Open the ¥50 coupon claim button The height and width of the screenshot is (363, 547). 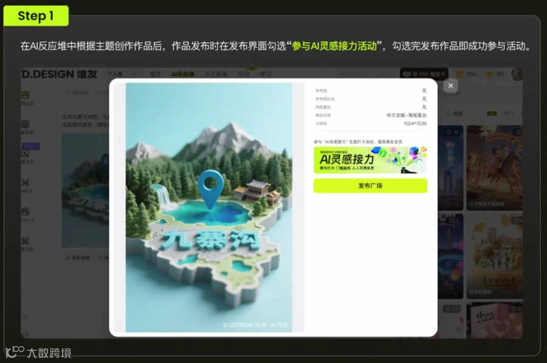click(424, 74)
